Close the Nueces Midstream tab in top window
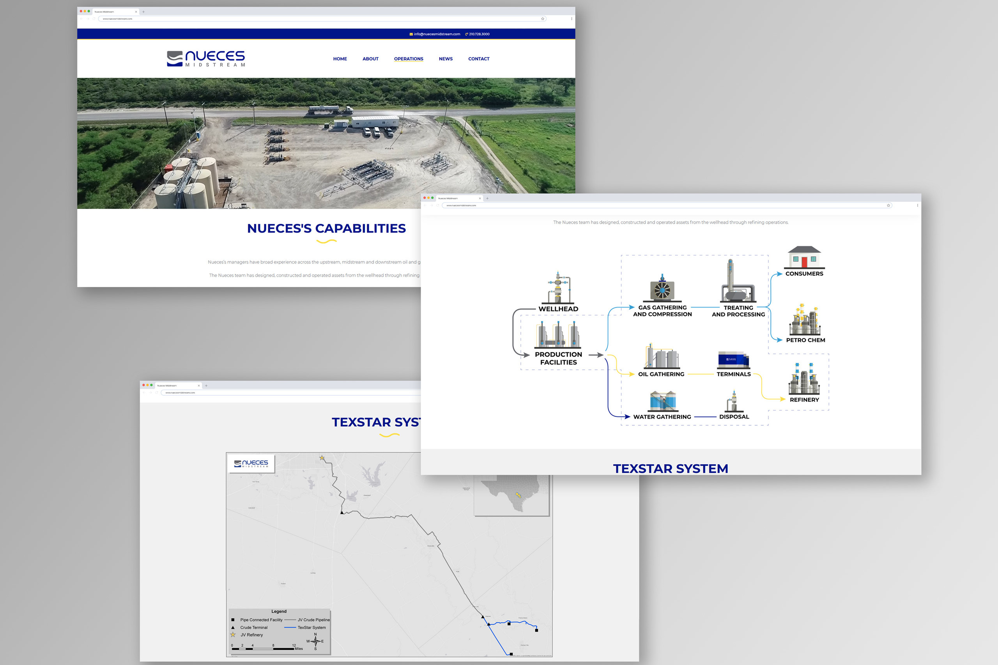This screenshot has height=665, width=998. (136, 12)
